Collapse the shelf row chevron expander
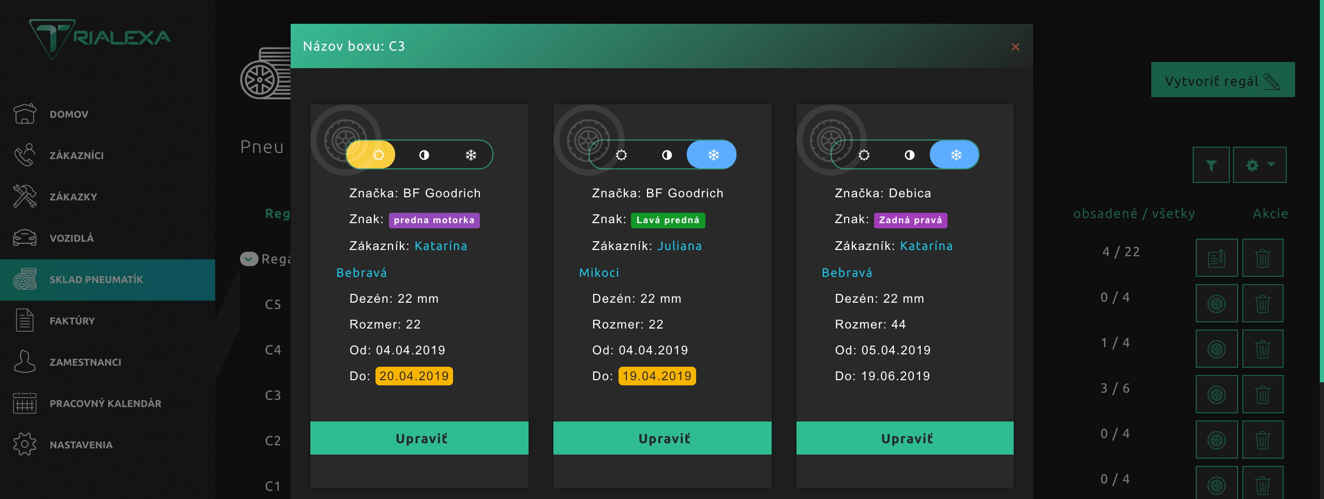 (x=249, y=259)
